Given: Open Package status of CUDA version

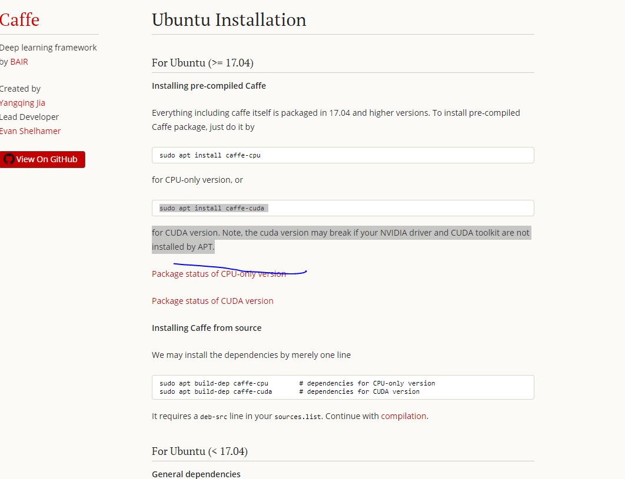Looking at the screenshot, I should [x=212, y=301].
